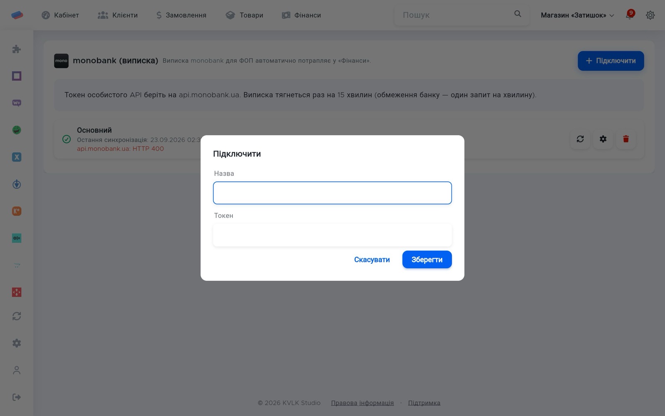This screenshot has height=416, width=665.
Task: Open the Правова інформація footer link
Action: (x=362, y=403)
